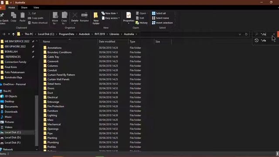Open the Open button dropdown
279x157 pixels.
point(142,14)
